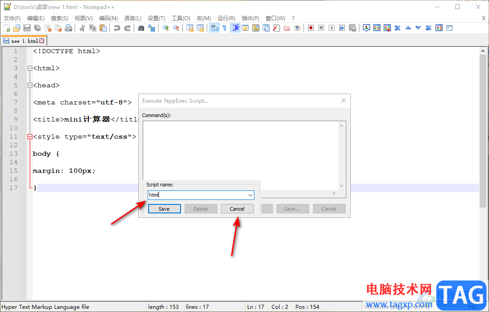Open the 宏(M) menu
This screenshot has width=489, height=312.
(x=204, y=18)
